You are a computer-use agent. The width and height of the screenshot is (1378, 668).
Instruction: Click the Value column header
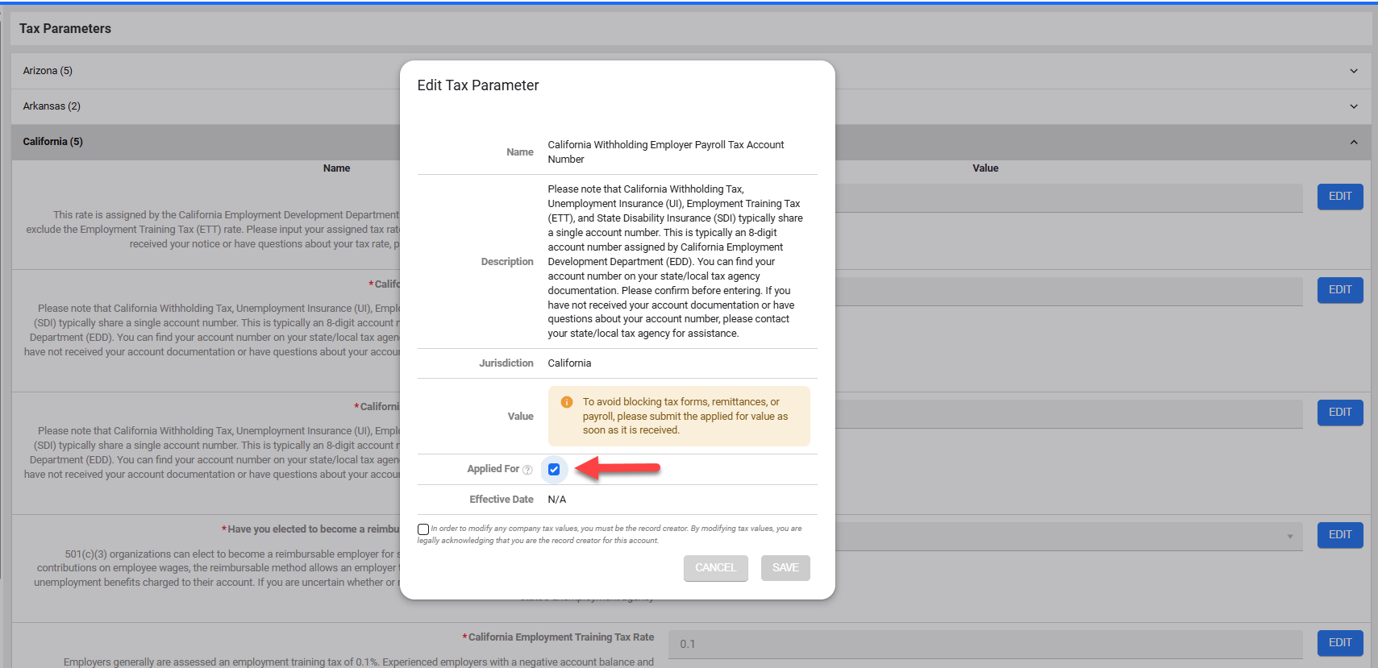[x=985, y=168]
